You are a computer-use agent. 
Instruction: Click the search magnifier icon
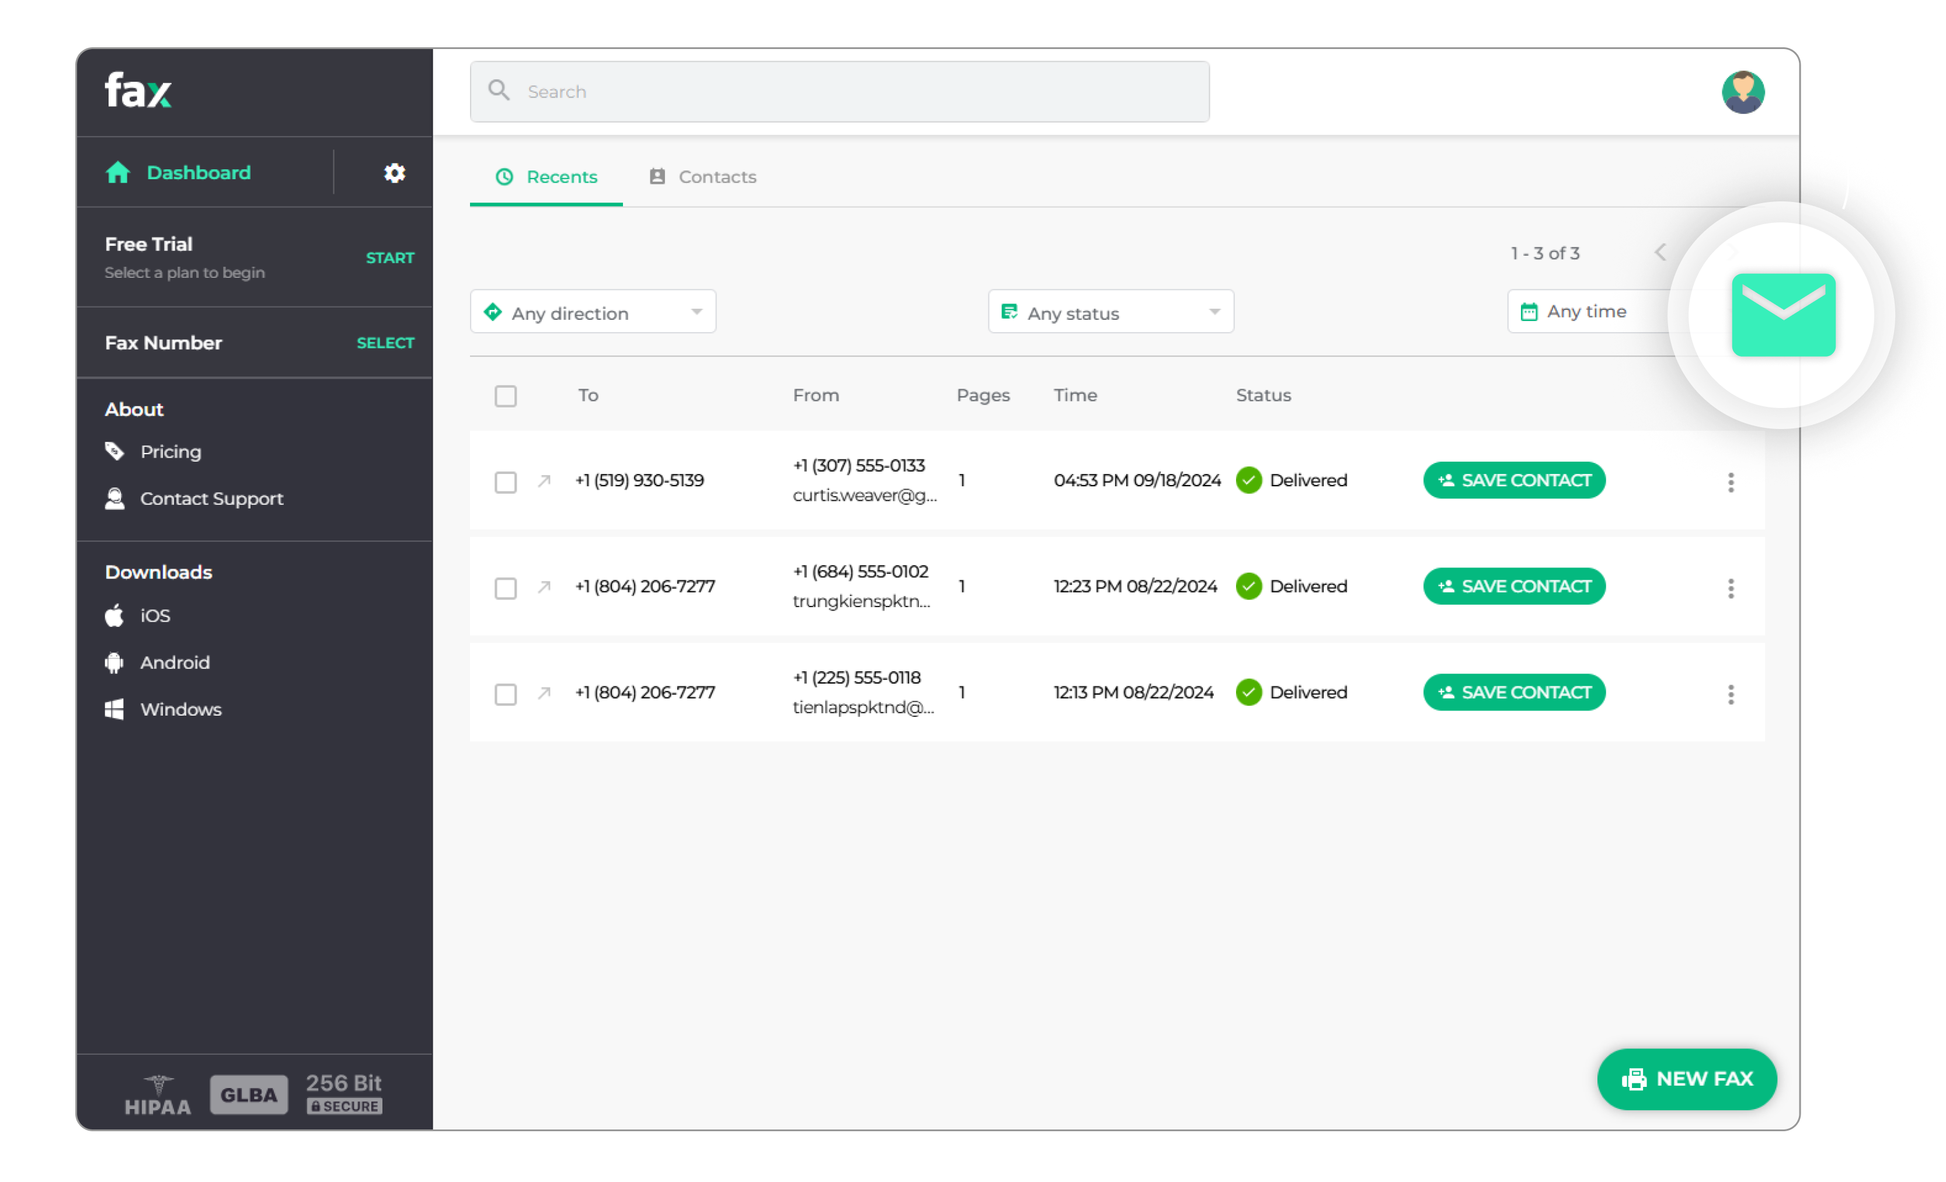click(x=499, y=91)
